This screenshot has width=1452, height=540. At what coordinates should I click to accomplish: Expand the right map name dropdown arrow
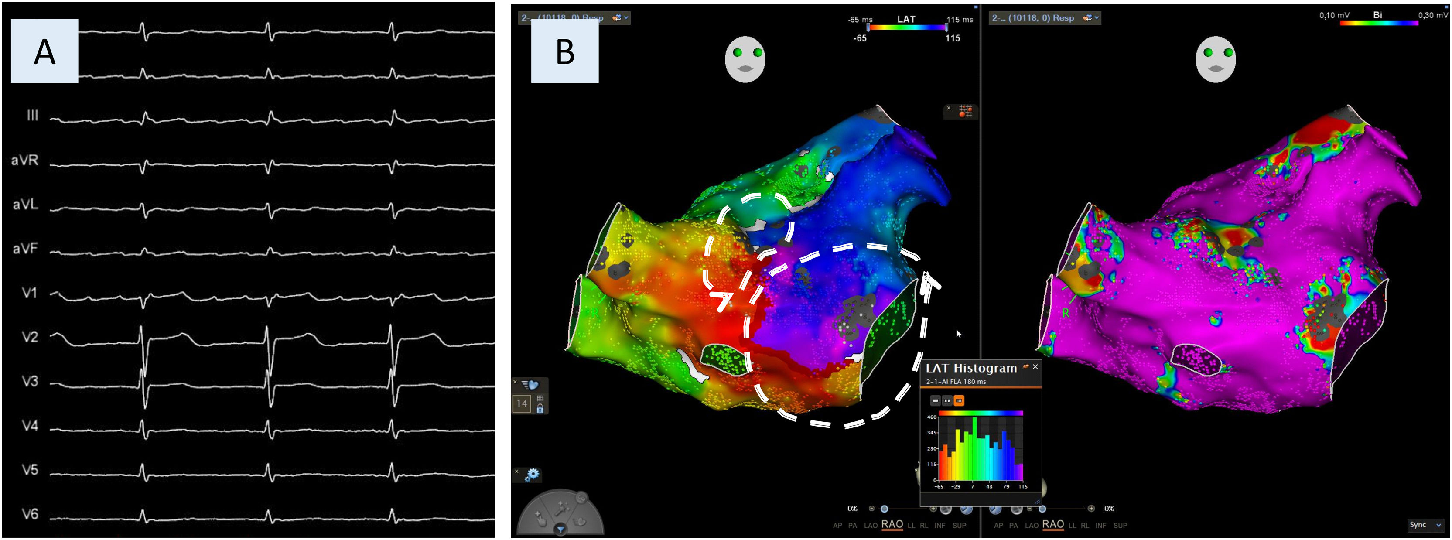coord(1097,17)
